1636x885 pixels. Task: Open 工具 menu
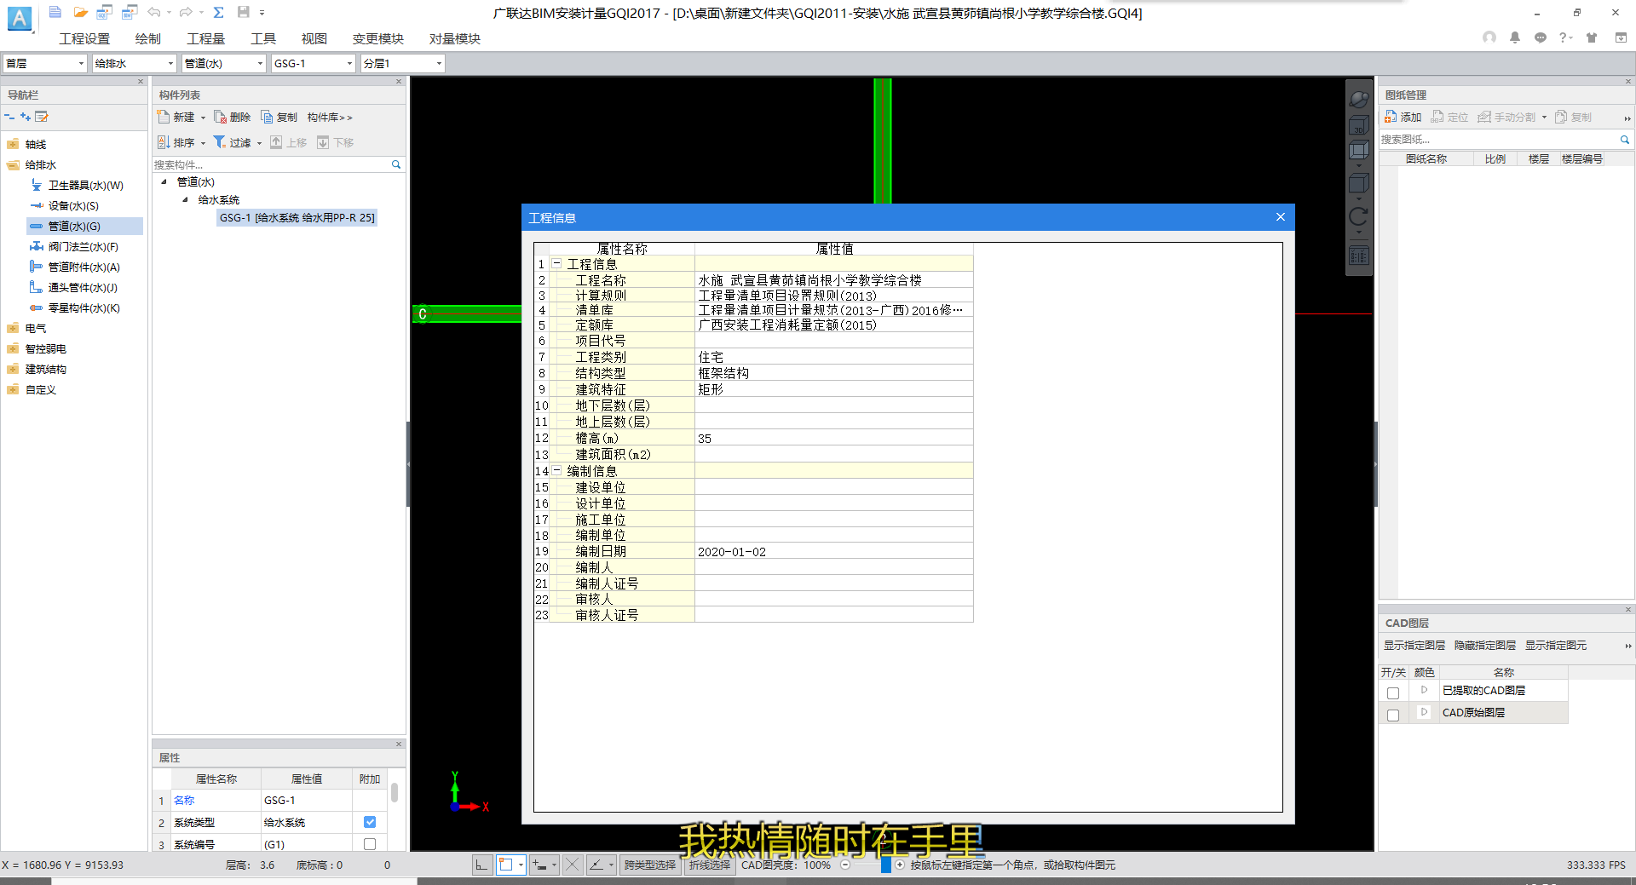[263, 39]
